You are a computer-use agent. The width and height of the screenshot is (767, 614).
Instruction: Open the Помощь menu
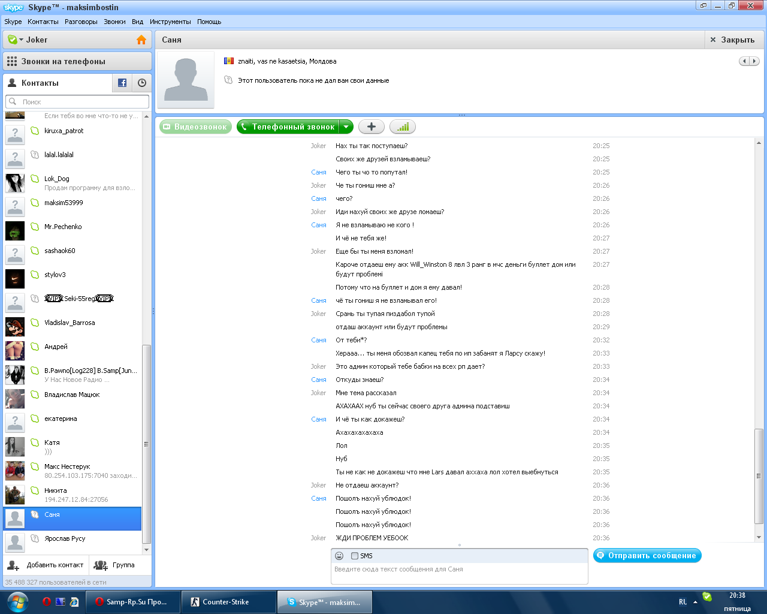[x=209, y=22]
